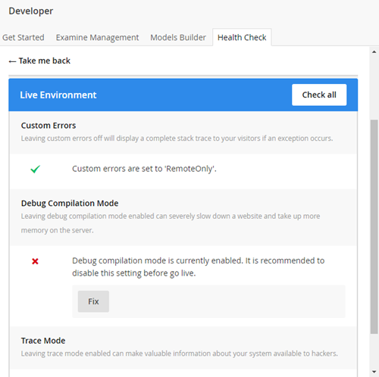Open the Models Builder tab
The image size is (379, 377).
pos(178,37)
